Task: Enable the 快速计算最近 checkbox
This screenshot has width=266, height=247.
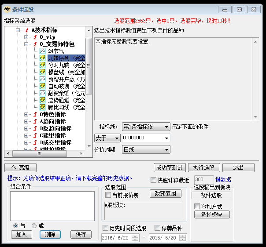Action: 153,180
